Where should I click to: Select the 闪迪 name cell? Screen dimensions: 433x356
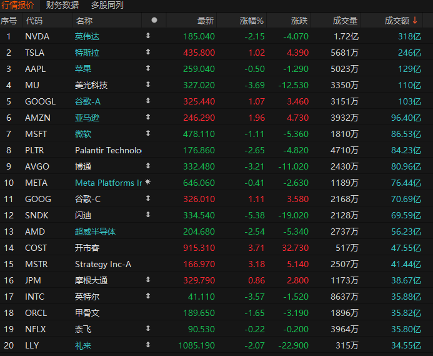tap(83, 215)
